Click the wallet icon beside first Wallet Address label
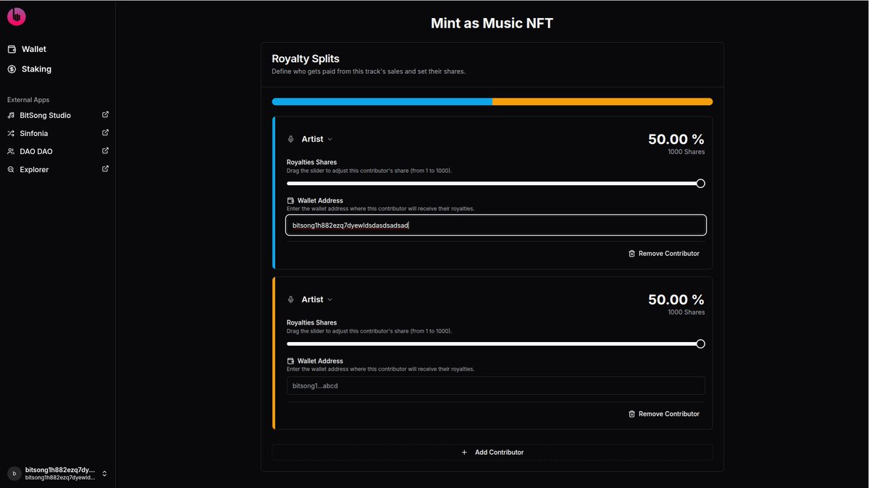The width and height of the screenshot is (869, 488). [x=290, y=201]
